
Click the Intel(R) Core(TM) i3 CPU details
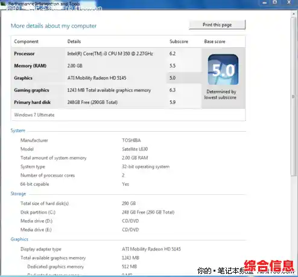tap(110, 54)
